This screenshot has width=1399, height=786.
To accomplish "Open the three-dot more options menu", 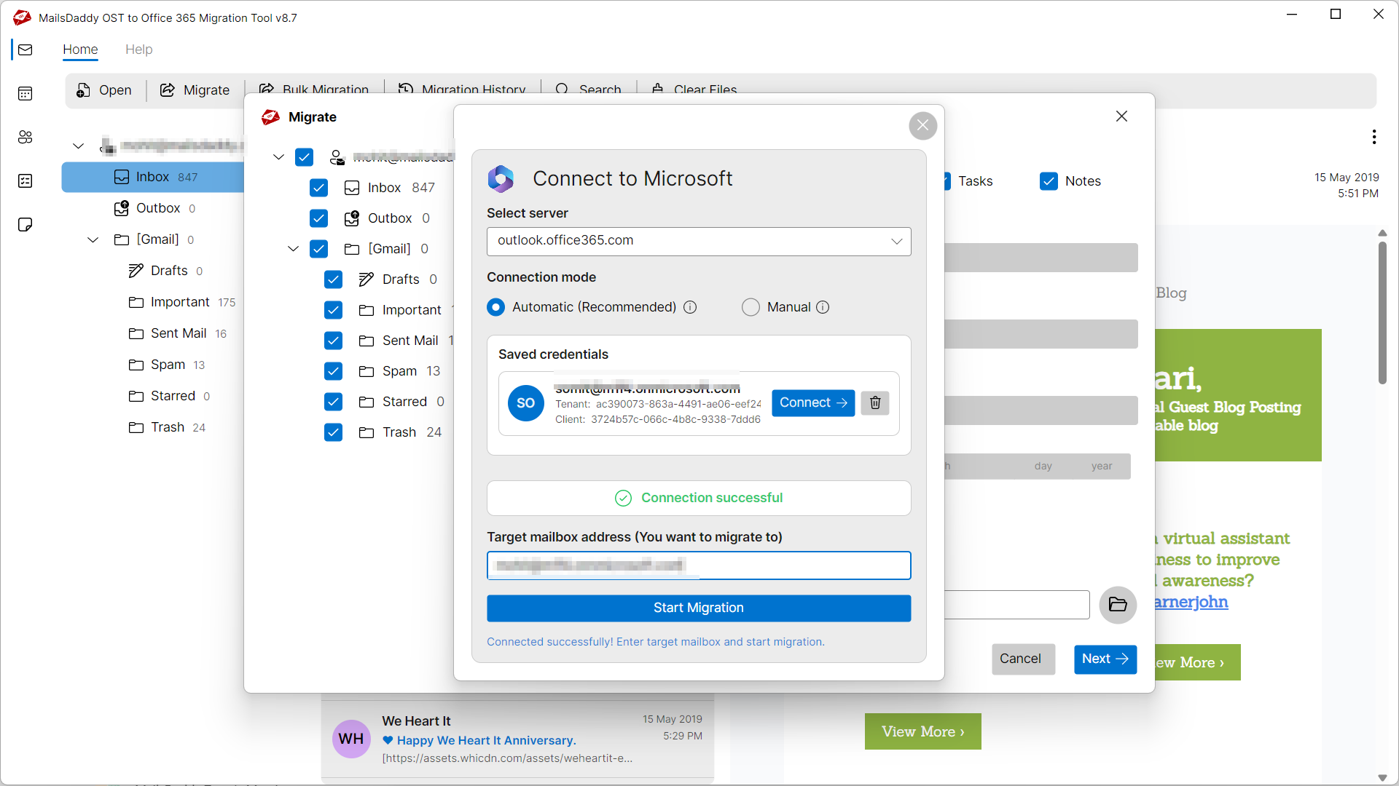I will (1373, 137).
